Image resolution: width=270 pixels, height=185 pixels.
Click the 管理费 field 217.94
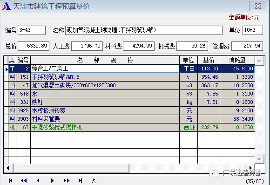pyautogui.click(x=247, y=46)
